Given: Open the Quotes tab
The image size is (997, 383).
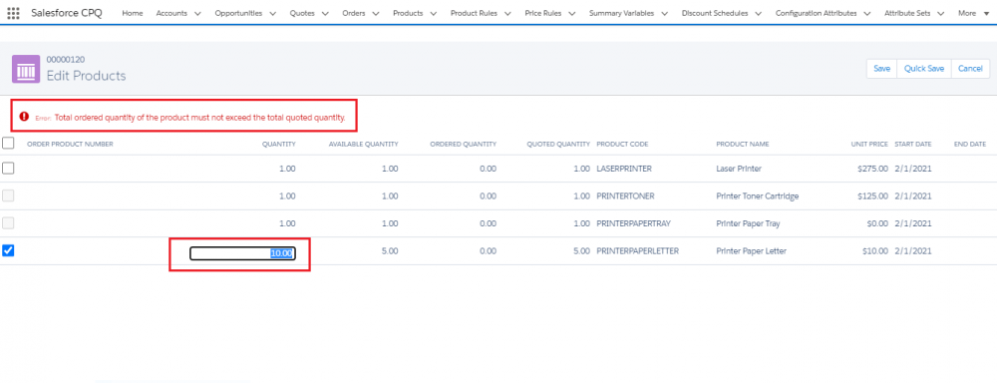Looking at the screenshot, I should pos(302,13).
